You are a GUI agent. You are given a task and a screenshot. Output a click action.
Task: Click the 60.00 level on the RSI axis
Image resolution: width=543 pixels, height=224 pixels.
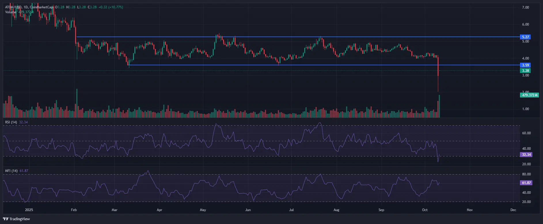coord(527,133)
